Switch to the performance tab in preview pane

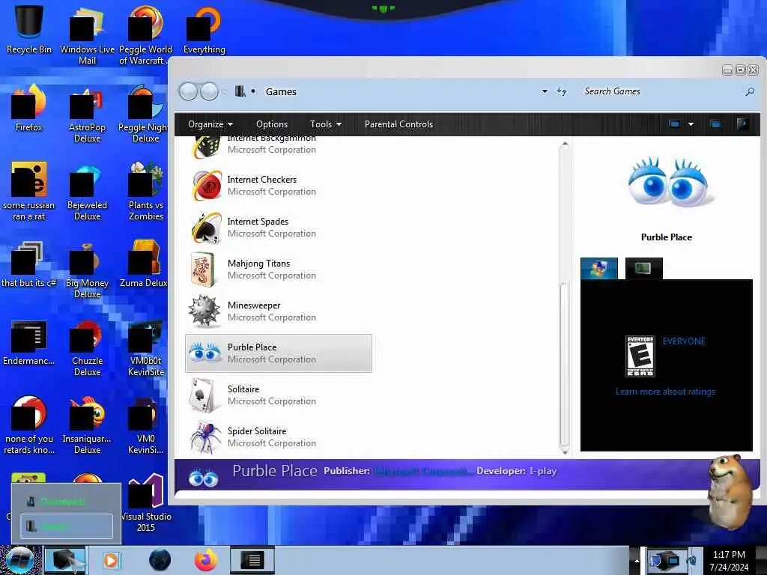tap(643, 269)
